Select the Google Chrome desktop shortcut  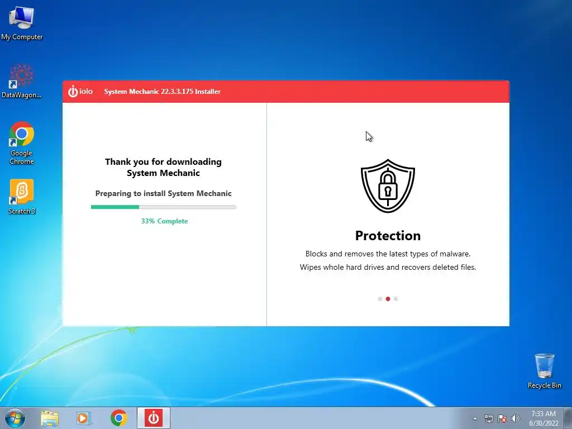point(22,143)
